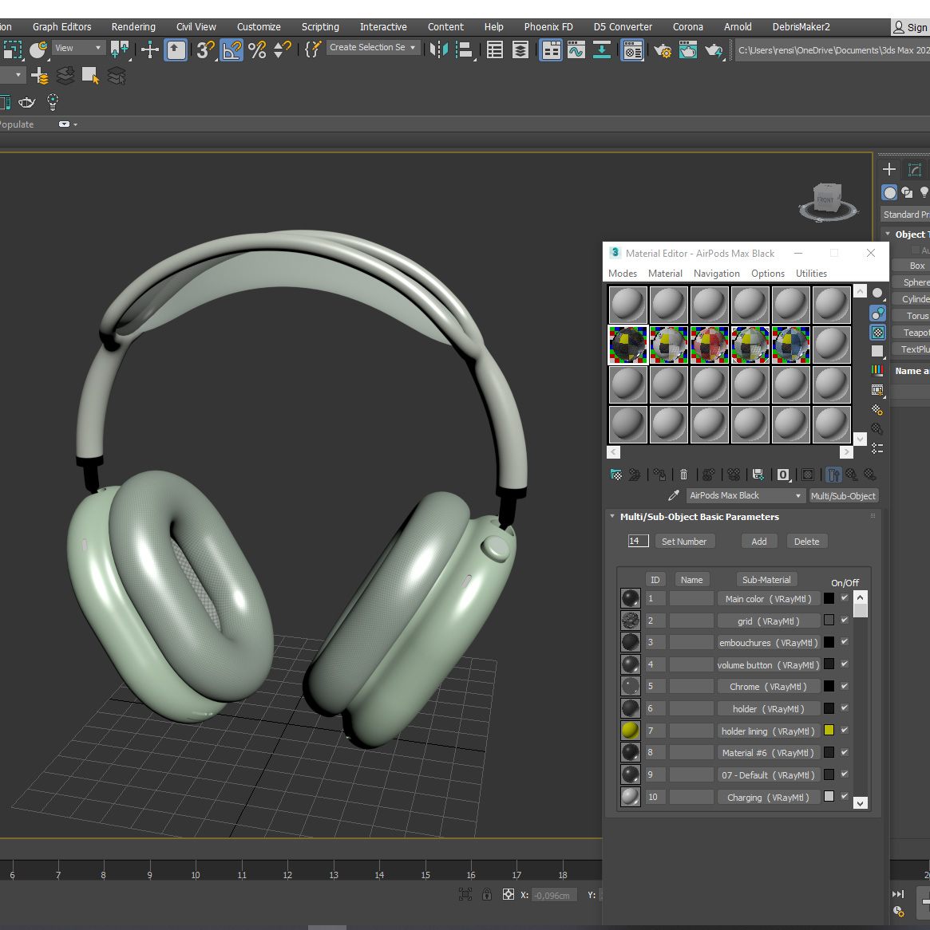Click the Angle Snap toggle in toolbar
Image resolution: width=930 pixels, height=930 pixels.
[x=232, y=50]
